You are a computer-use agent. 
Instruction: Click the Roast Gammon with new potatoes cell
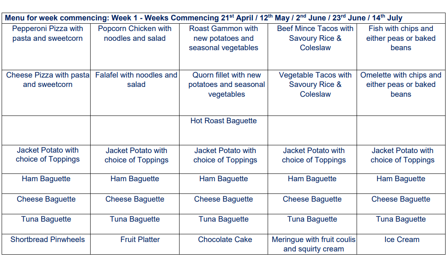(x=224, y=47)
